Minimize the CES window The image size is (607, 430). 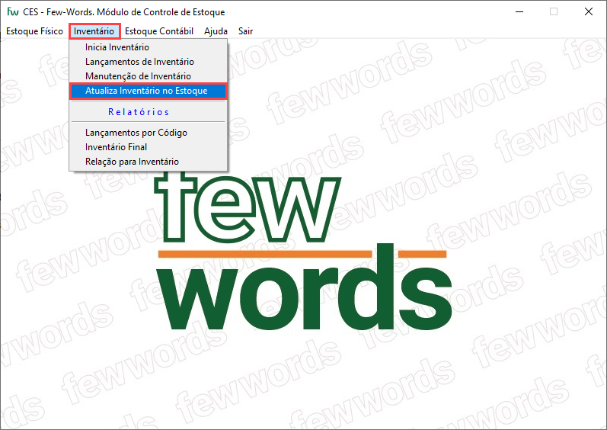coord(519,11)
